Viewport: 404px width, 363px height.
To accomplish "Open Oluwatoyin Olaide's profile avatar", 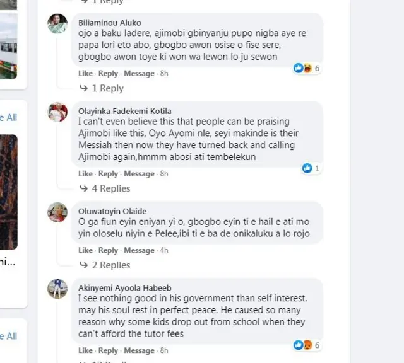I will click(57, 212).
